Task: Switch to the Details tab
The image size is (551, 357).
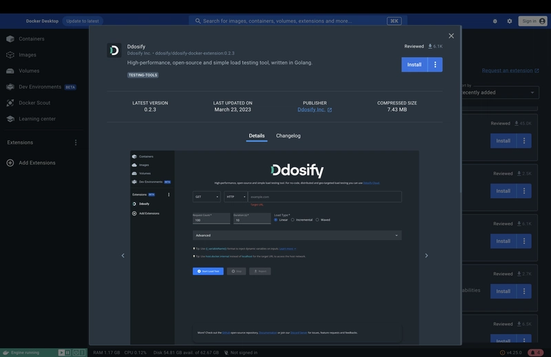Action: (256, 136)
